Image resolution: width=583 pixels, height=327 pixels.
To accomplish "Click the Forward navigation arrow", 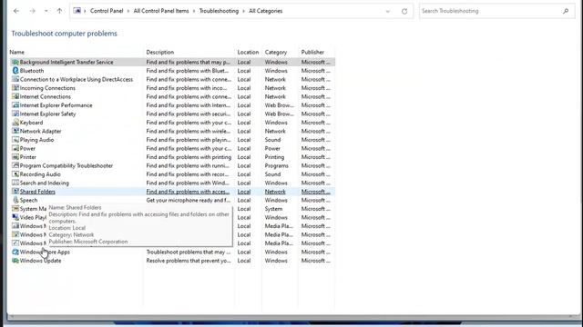I will click(x=33, y=11).
